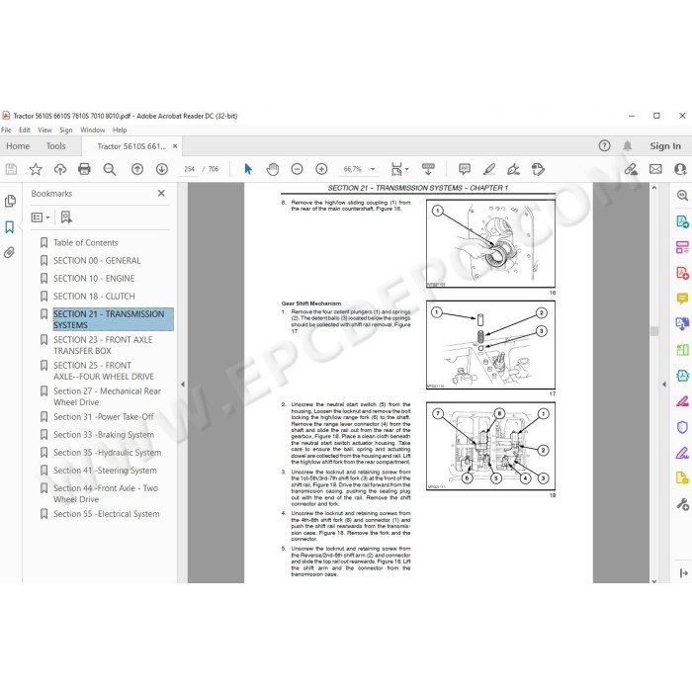
Task: Open the sign document tool
Action: (513, 169)
